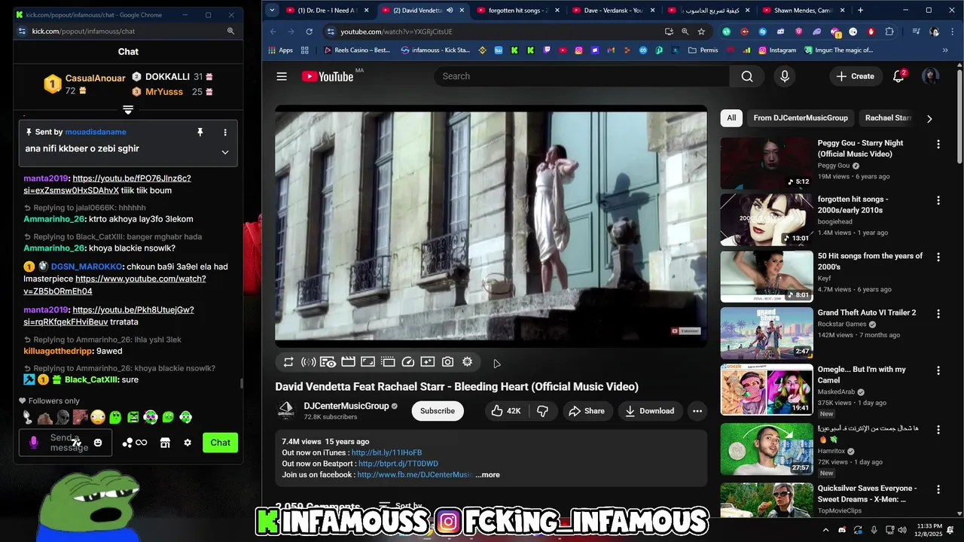
Task: Like the video with 42K likes
Action: (505, 411)
